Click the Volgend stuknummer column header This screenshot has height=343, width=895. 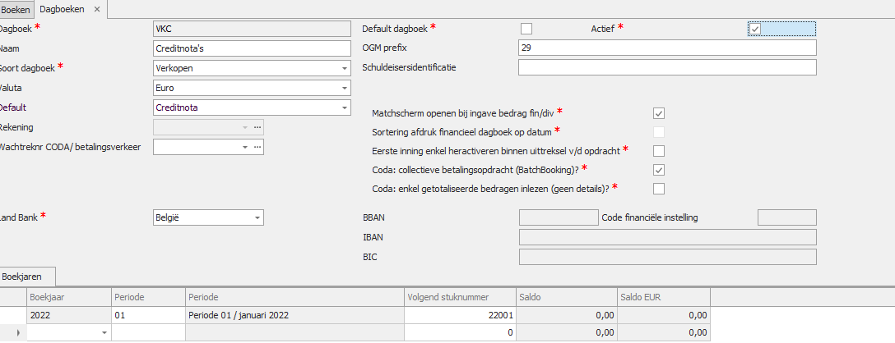460,297
